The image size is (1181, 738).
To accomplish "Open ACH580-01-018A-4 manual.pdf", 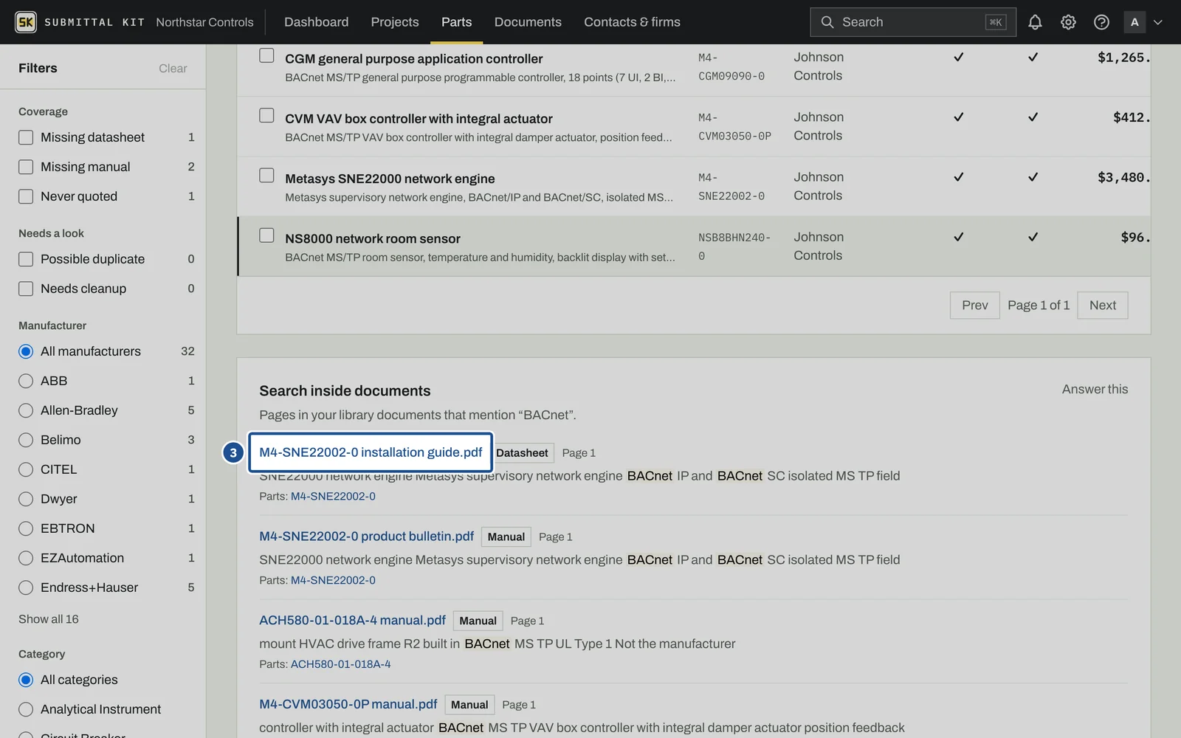I will pyautogui.click(x=352, y=621).
